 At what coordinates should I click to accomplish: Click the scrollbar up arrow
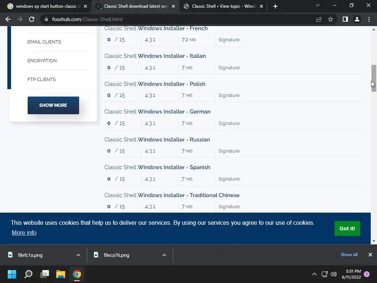coord(374,29)
